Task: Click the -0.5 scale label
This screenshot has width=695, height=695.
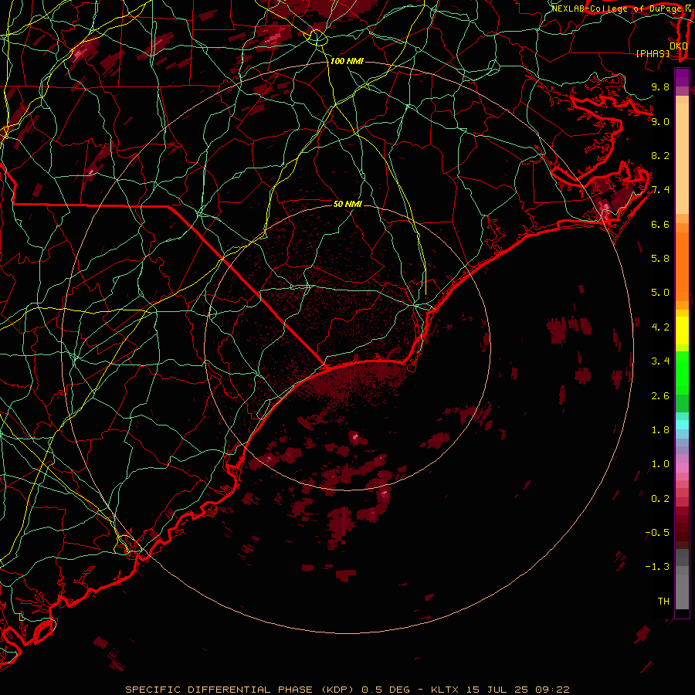Action: click(x=657, y=533)
